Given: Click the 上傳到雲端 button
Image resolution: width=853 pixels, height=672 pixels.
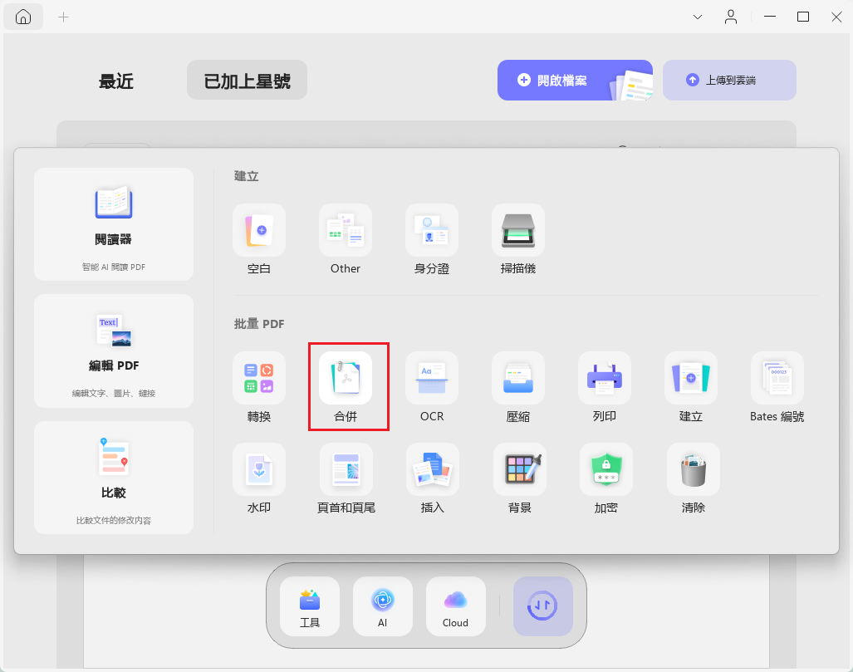Looking at the screenshot, I should 729,80.
